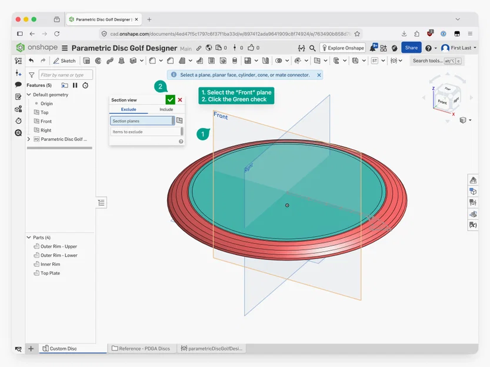Open the App Store icon next to bell
The height and width of the screenshot is (367, 490).
coord(384,48)
